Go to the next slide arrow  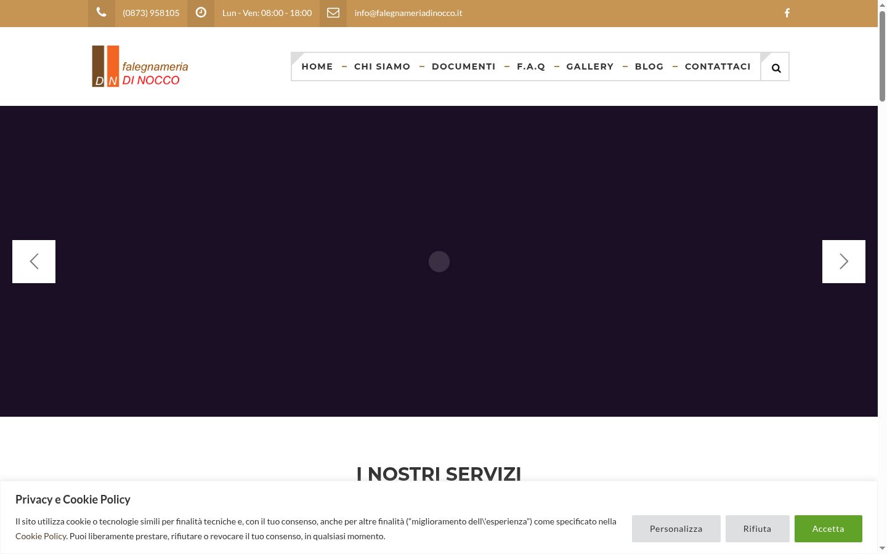(844, 262)
